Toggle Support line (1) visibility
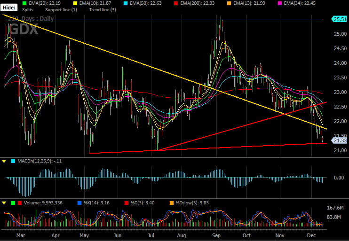Image resolution: width=349 pixels, height=241 pixels. [x=61, y=10]
